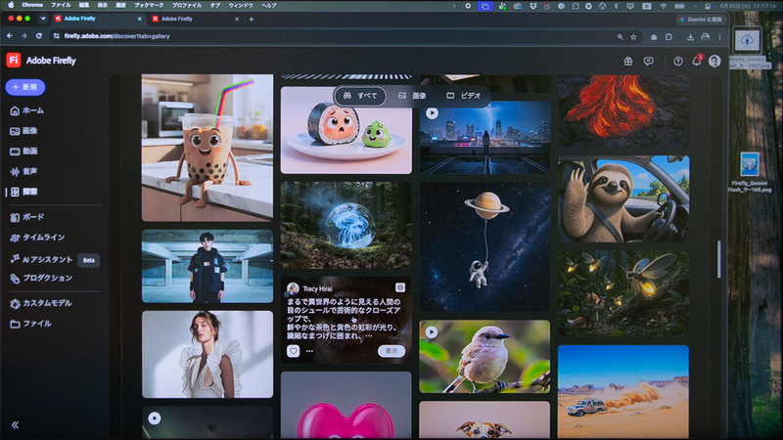Switch to the second Adobe Firefly tab
This screenshot has height=440, width=783.
point(195,19)
